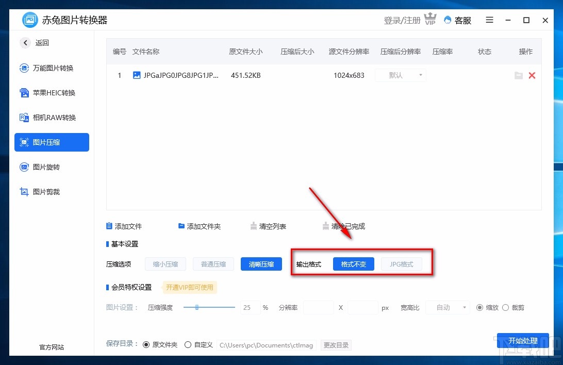The width and height of the screenshot is (563, 365).
Task: Remove the file using the red X icon
Action: point(532,75)
